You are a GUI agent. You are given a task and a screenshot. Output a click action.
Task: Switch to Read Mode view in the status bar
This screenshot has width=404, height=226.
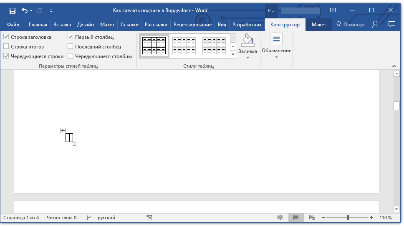click(280, 218)
